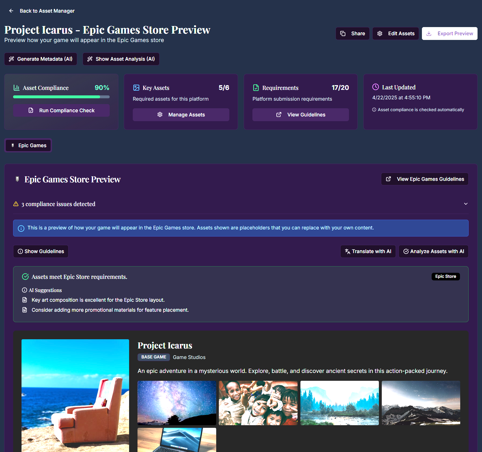This screenshot has width=482, height=452.
Task: Open the smiling children screenshot
Action: 258,403
